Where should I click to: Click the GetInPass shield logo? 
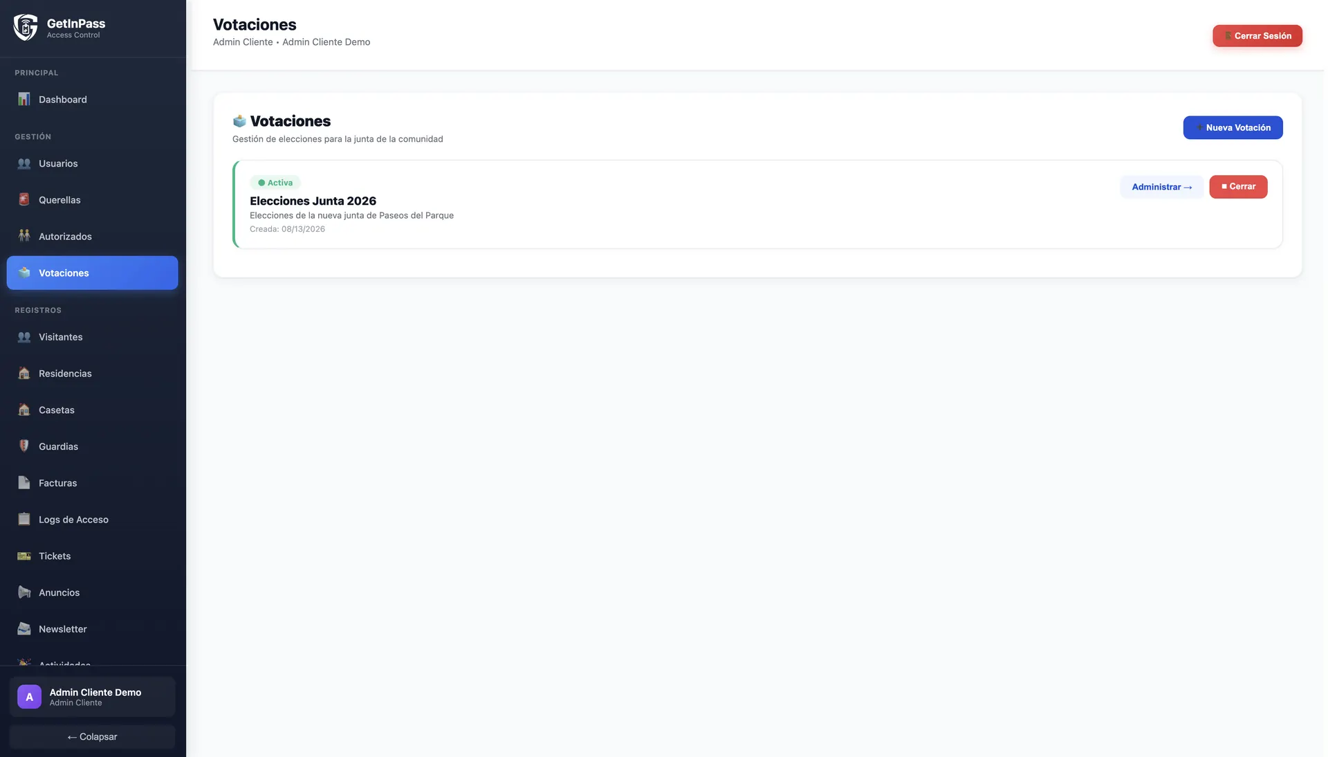click(x=26, y=28)
